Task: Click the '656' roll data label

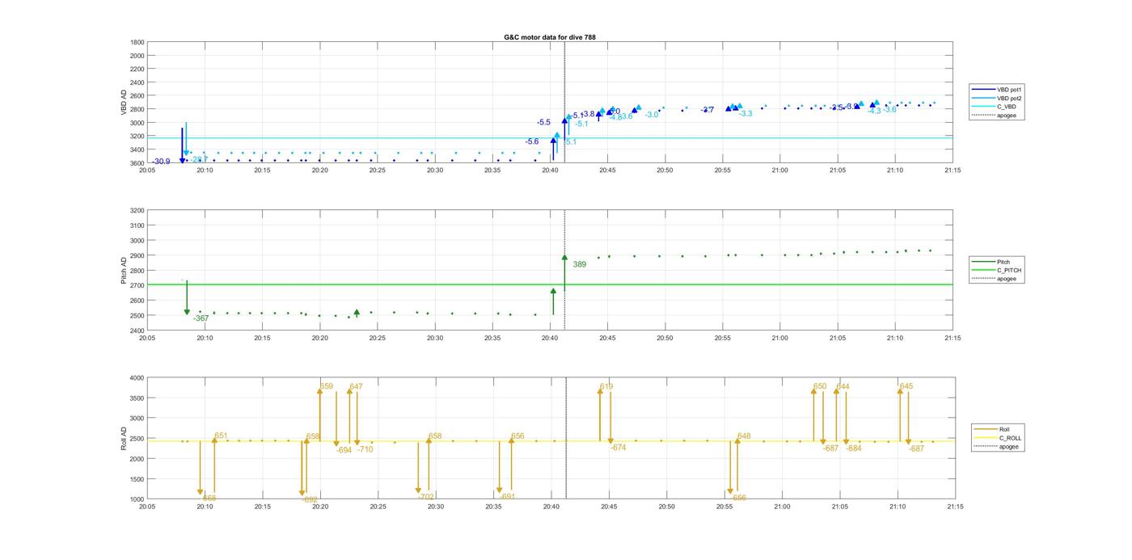Action: 517,436
